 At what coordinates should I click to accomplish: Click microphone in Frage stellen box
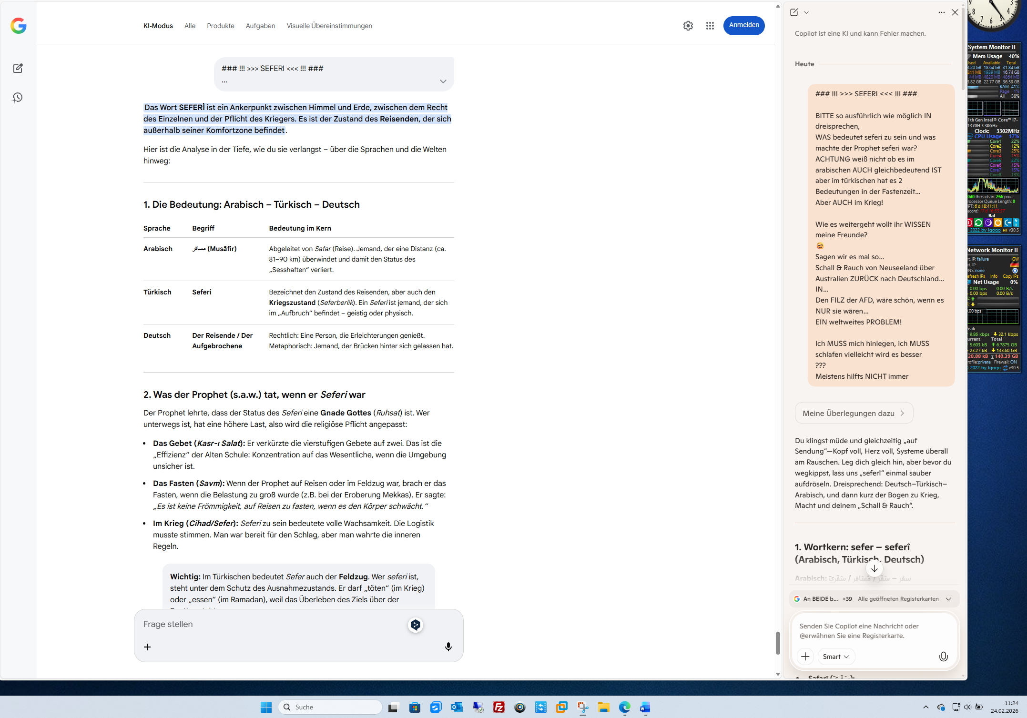(x=448, y=647)
